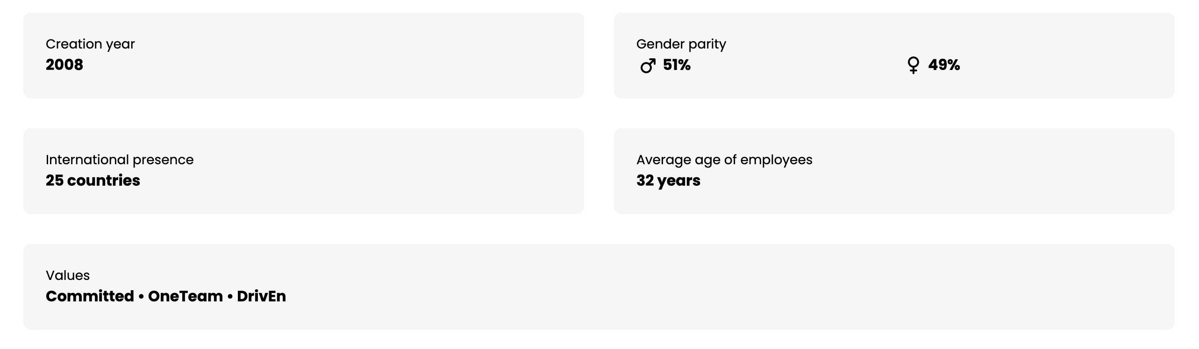Select the "International presence" label
The image size is (1199, 349).
pos(120,160)
